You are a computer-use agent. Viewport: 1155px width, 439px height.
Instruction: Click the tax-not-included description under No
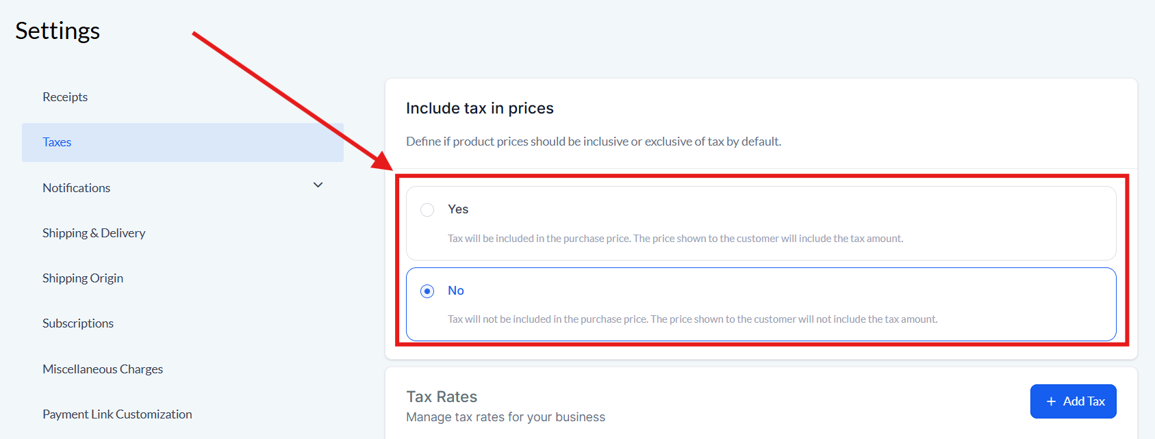tap(692, 319)
